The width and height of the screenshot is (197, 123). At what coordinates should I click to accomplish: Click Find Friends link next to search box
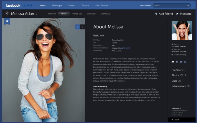tap(145, 5)
